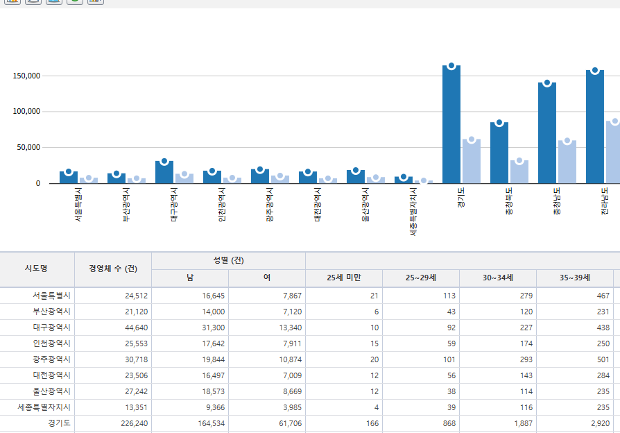Viewport: 620px width, 433px height.
Task: Click the light blue bar for 대구광역시
Action: click(184, 178)
